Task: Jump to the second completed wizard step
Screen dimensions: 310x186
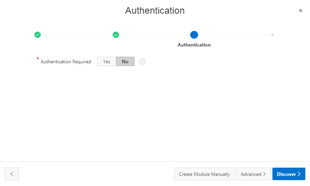Action: coord(116,35)
